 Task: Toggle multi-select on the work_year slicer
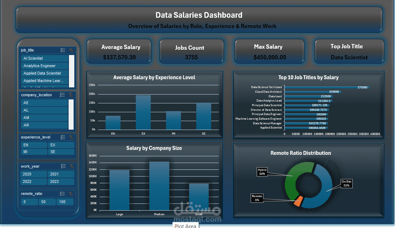pyautogui.click(x=63, y=166)
